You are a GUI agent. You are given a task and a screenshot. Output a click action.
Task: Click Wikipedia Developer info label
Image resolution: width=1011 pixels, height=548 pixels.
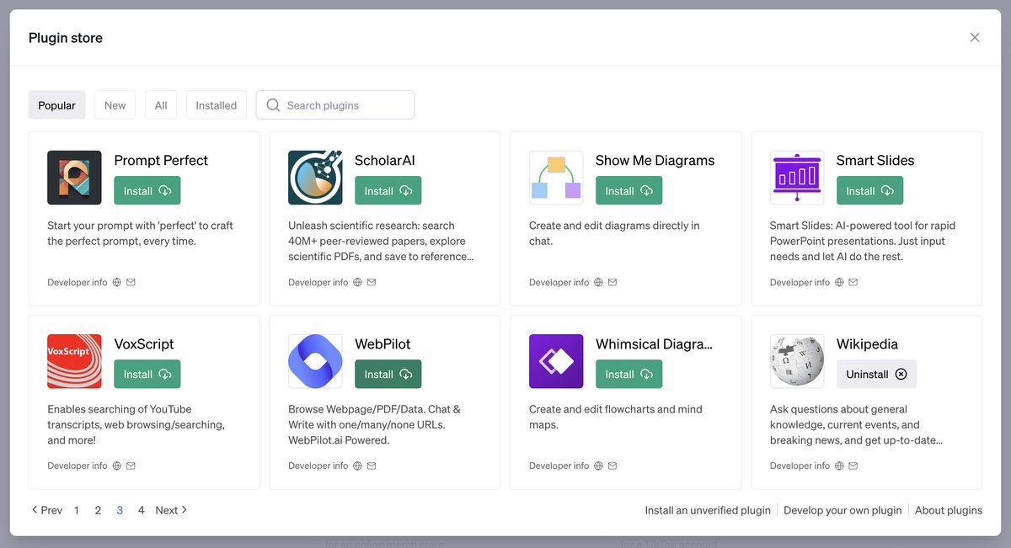(x=800, y=466)
